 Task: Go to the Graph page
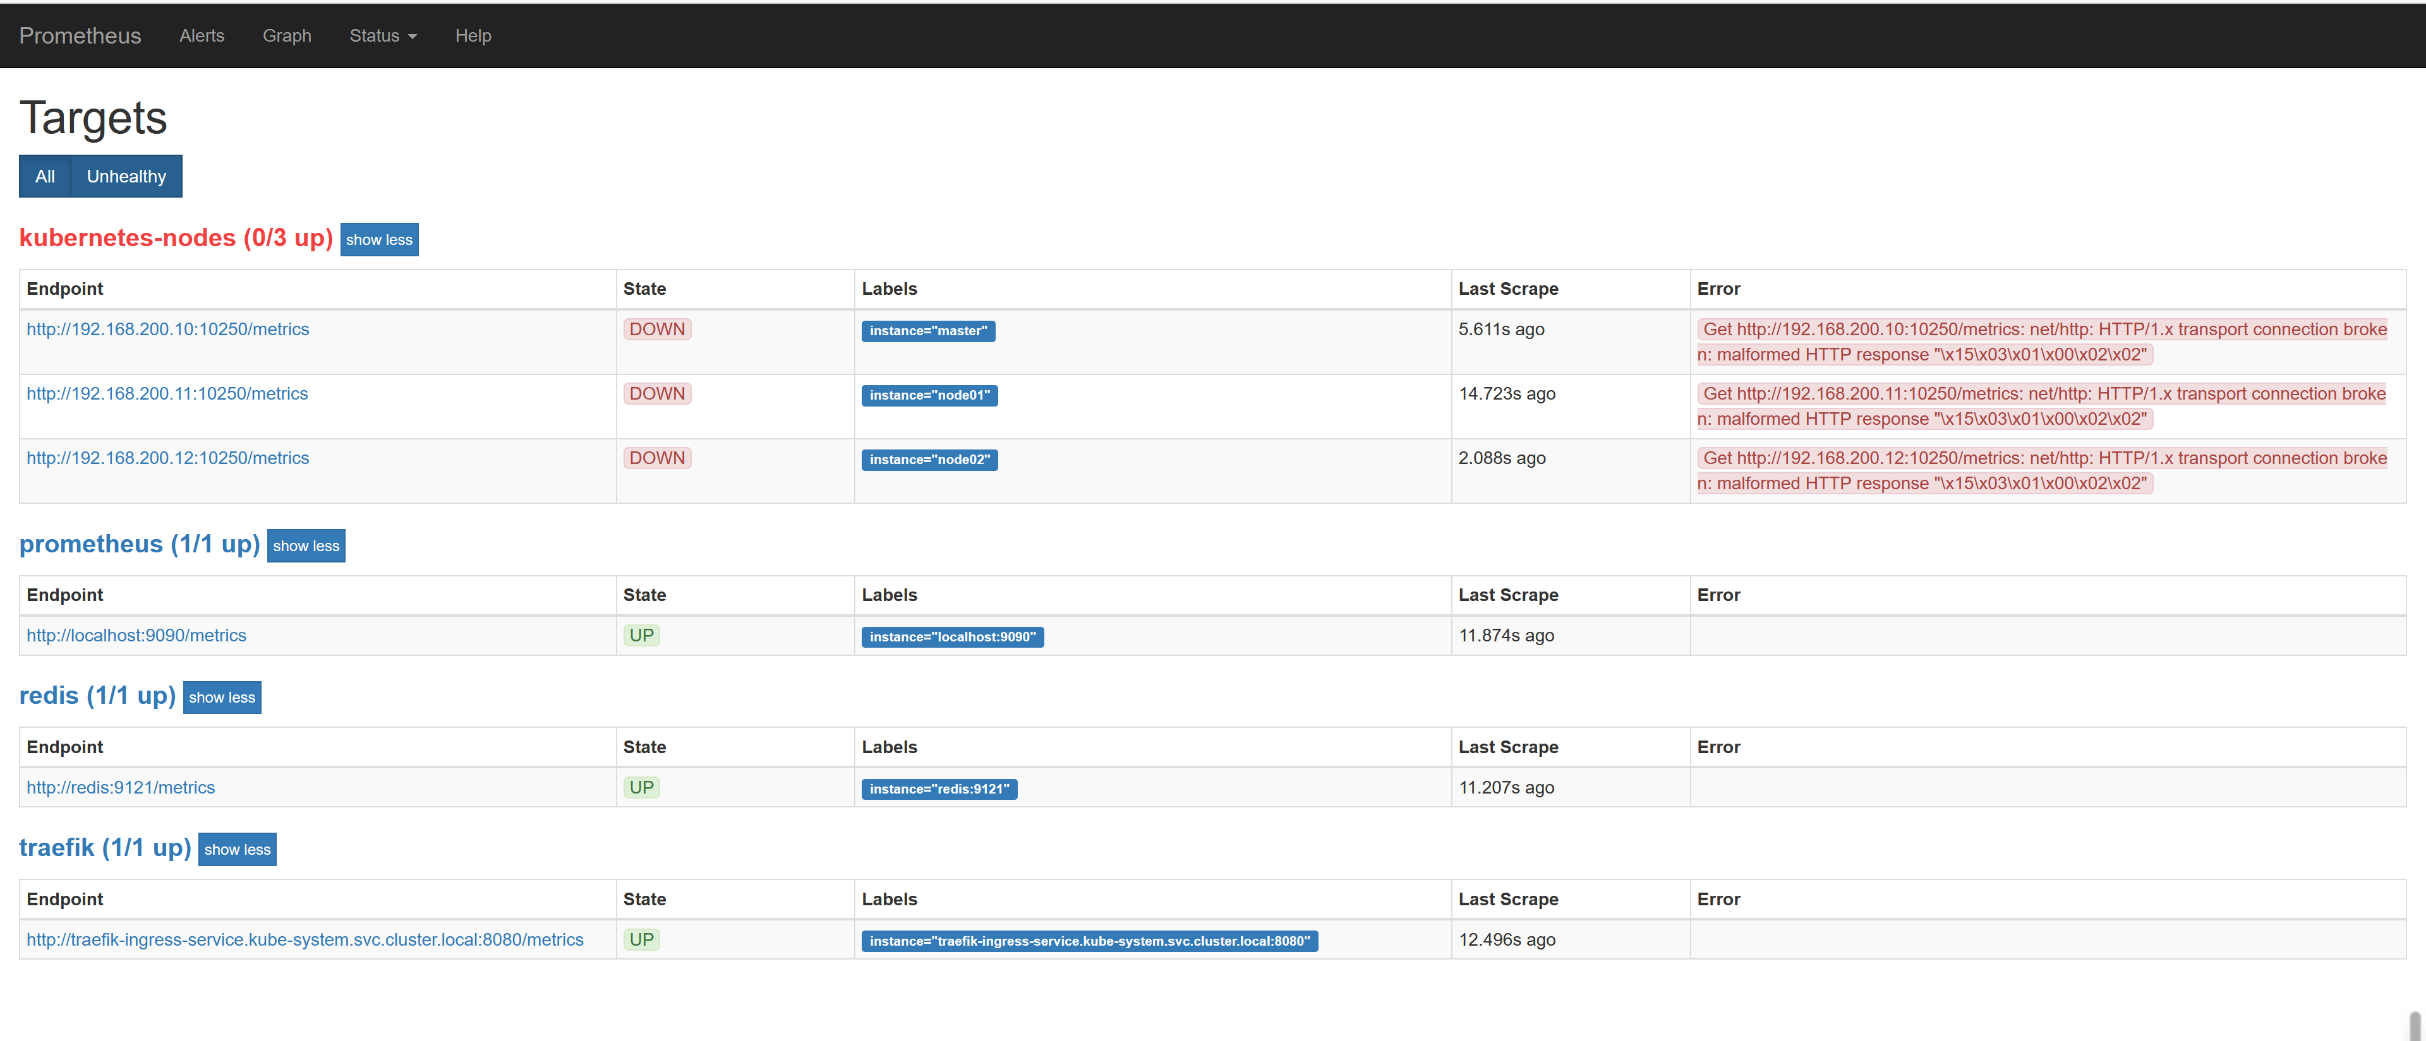(286, 36)
